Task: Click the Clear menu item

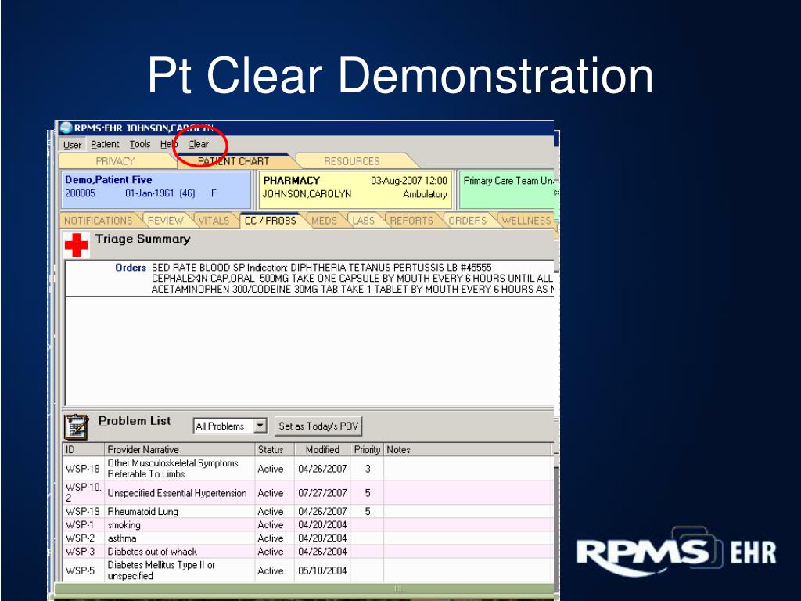Action: [x=198, y=145]
